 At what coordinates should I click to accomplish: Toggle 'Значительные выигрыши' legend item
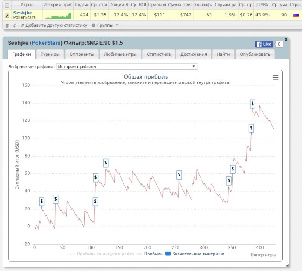195,254
